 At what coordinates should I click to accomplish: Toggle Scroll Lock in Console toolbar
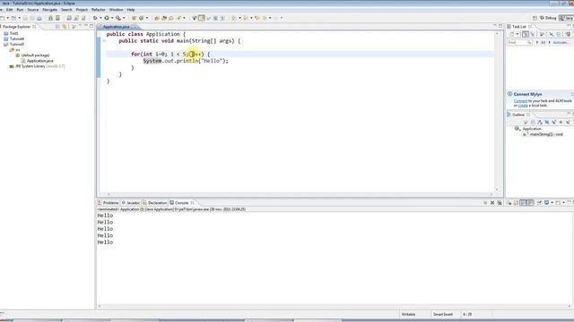[516, 203]
